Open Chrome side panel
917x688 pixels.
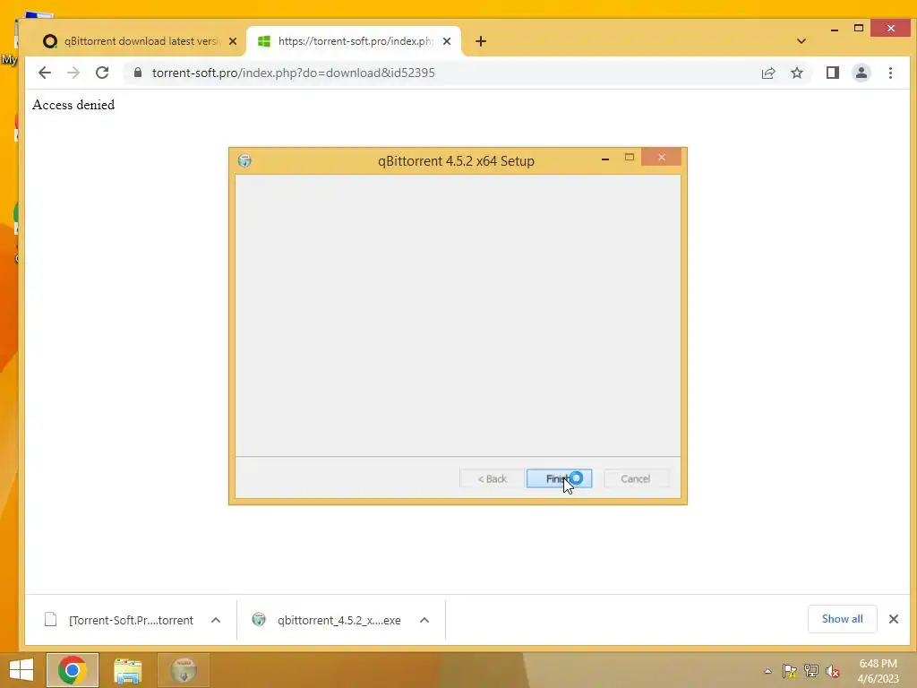833,73
